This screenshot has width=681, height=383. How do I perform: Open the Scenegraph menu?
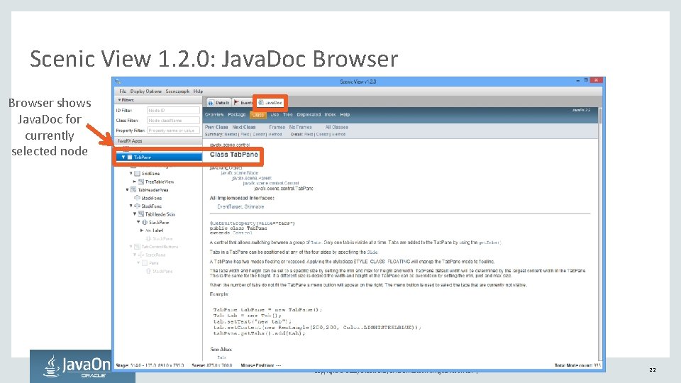177,91
